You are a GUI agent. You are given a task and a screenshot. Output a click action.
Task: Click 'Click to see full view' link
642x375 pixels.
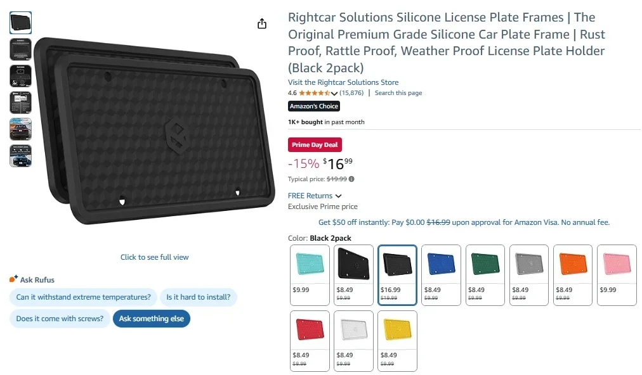click(154, 257)
